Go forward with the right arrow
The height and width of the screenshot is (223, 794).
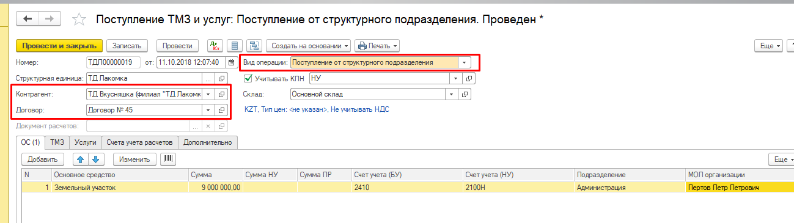point(49,19)
